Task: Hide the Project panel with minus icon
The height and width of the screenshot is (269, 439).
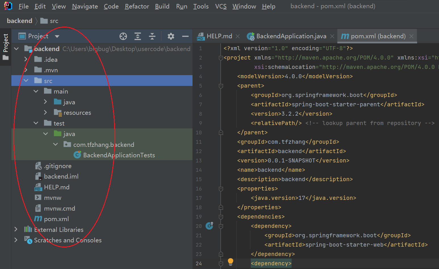Action: (185, 36)
